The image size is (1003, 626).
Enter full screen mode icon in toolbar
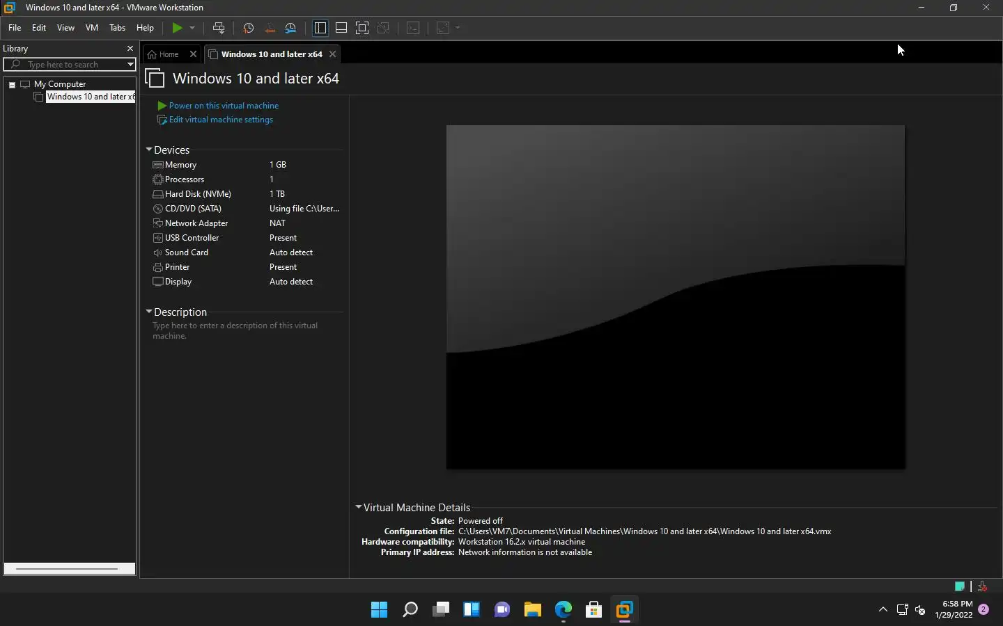[x=362, y=28]
